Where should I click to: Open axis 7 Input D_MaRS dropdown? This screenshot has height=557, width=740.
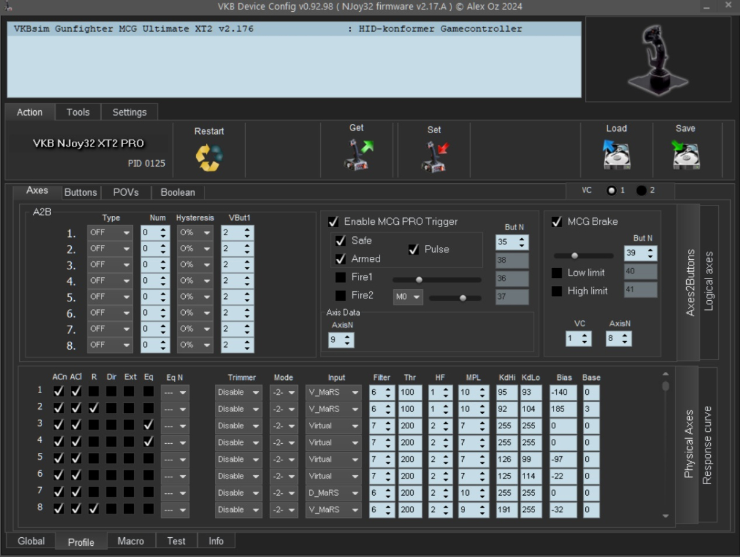[x=333, y=493]
